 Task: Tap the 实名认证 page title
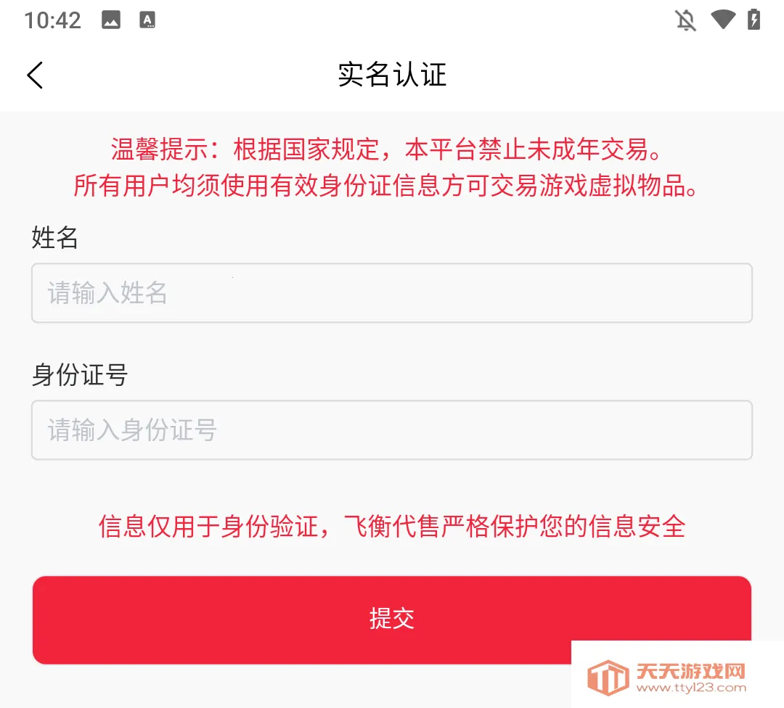click(392, 75)
